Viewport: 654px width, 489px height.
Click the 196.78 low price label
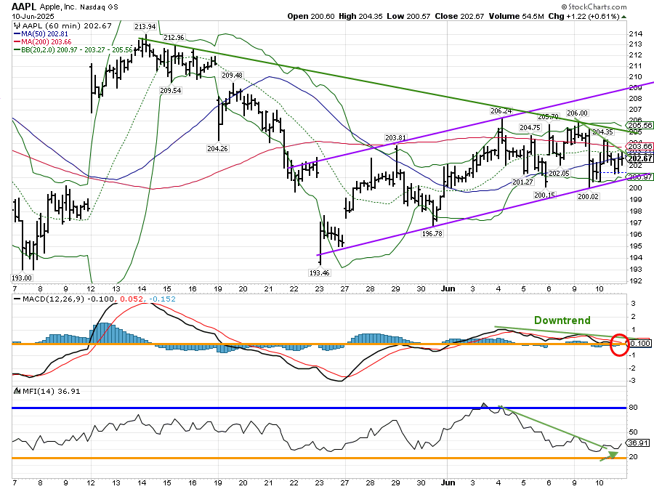click(x=432, y=234)
